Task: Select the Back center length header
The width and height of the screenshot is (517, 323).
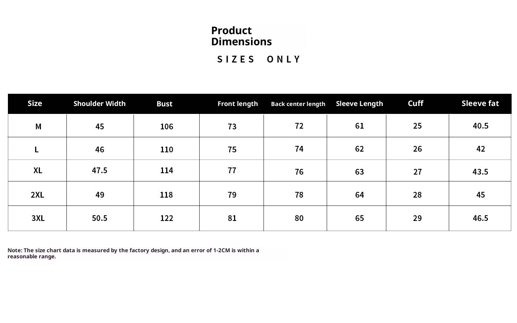Action: (298, 104)
